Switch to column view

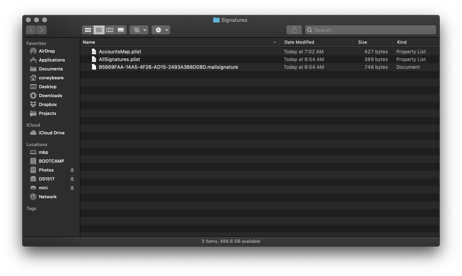pos(110,30)
